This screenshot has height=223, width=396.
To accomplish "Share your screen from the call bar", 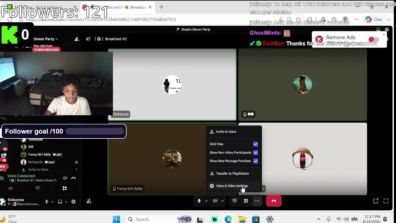I will (x=235, y=201).
